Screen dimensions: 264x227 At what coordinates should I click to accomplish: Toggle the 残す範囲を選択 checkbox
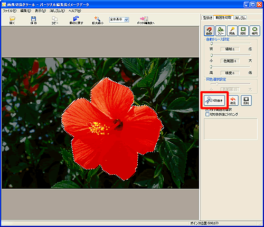[208, 110]
